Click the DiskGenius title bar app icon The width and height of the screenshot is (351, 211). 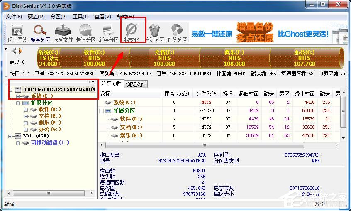(7, 6)
